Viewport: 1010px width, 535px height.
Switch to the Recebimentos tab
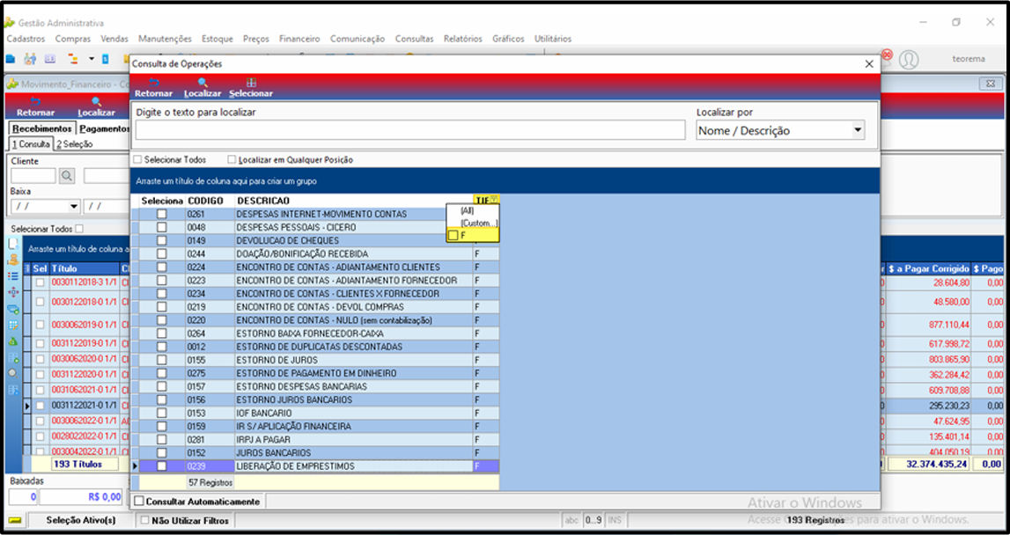coord(42,128)
